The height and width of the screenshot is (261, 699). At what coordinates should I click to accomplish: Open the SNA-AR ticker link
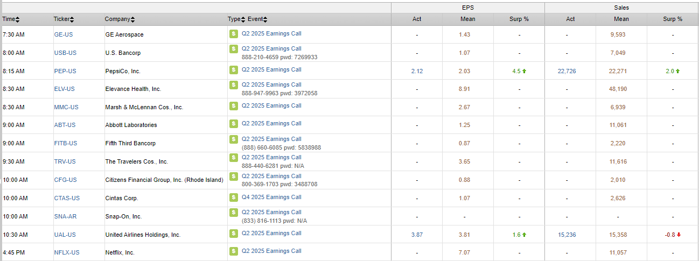pos(66,217)
